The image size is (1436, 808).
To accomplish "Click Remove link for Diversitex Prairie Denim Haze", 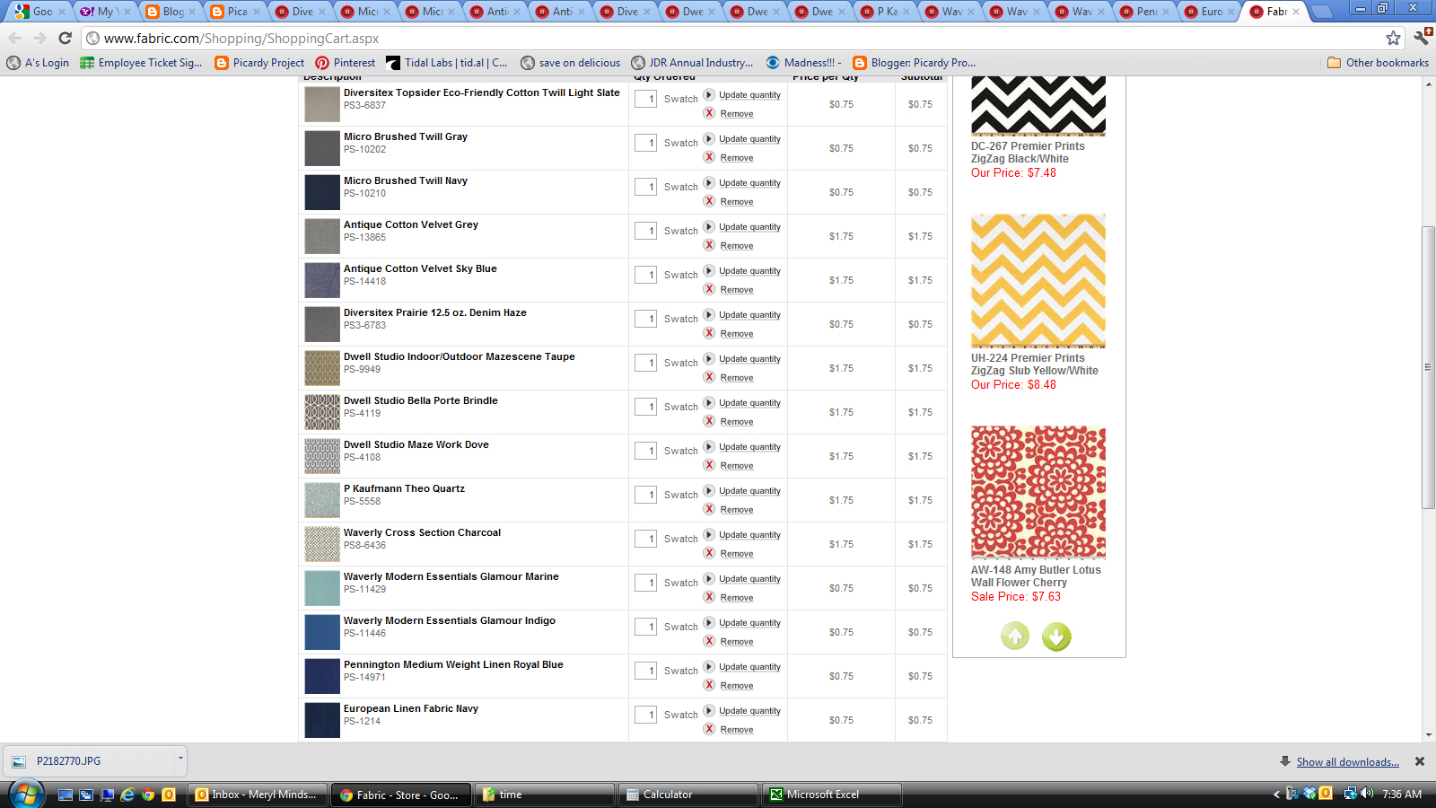I will 737,334.
